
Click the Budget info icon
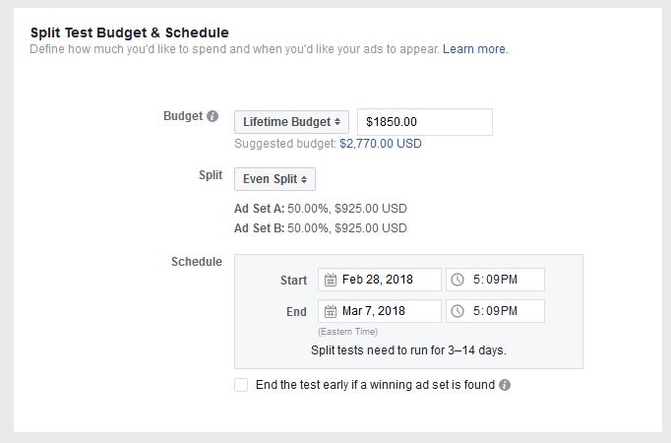pos(213,116)
